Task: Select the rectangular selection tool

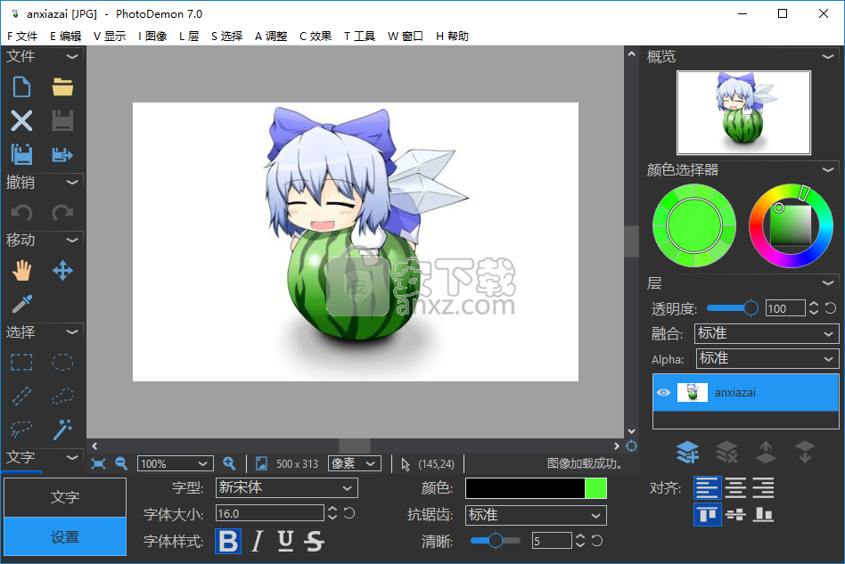Action: pyautogui.click(x=21, y=363)
